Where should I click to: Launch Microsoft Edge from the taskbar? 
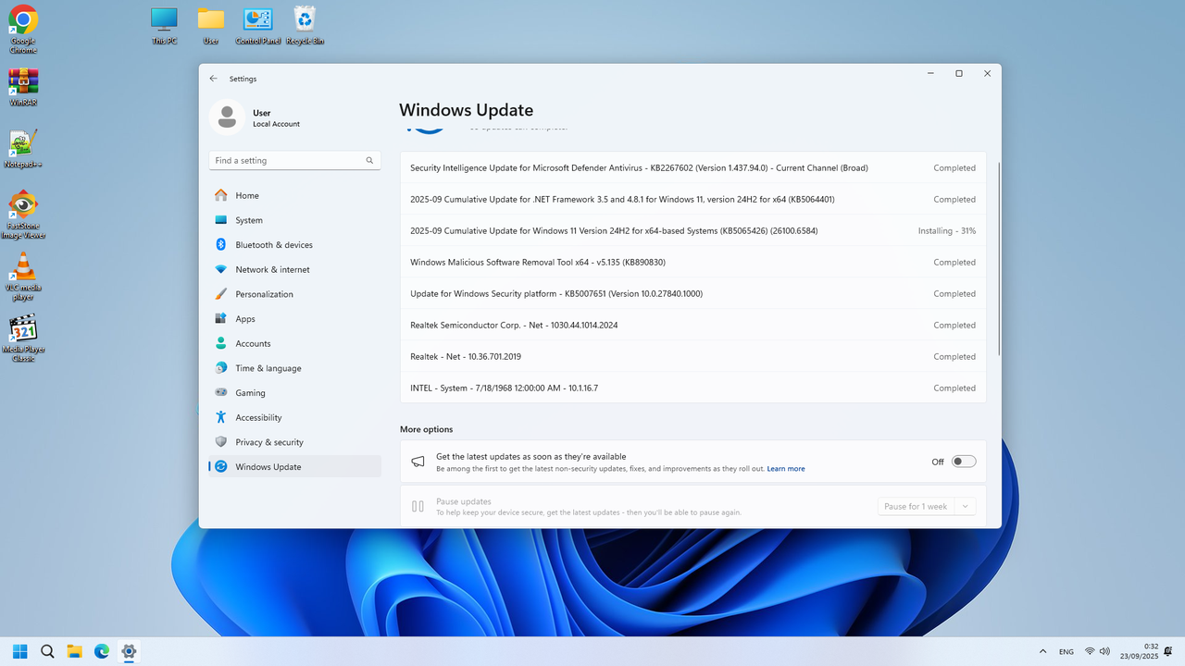point(102,651)
